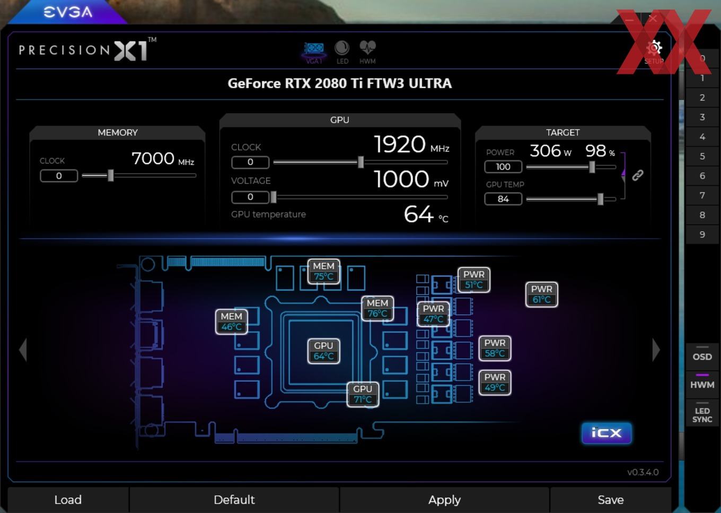Click the 98 % power reading
Image resolution: width=721 pixels, height=513 pixels.
pos(600,151)
